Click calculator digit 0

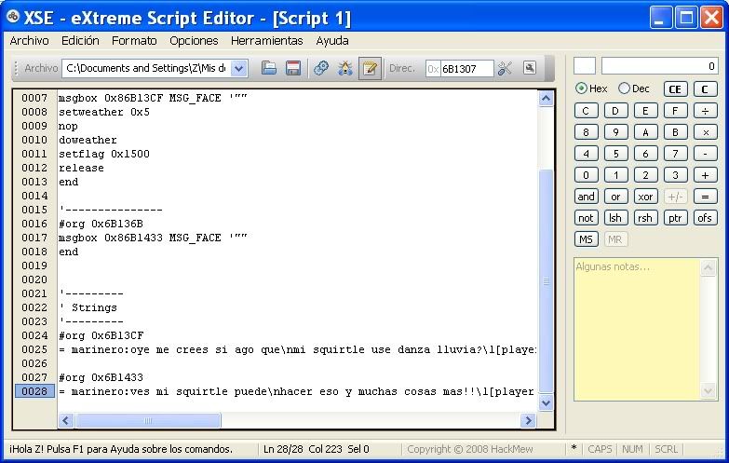coord(586,175)
